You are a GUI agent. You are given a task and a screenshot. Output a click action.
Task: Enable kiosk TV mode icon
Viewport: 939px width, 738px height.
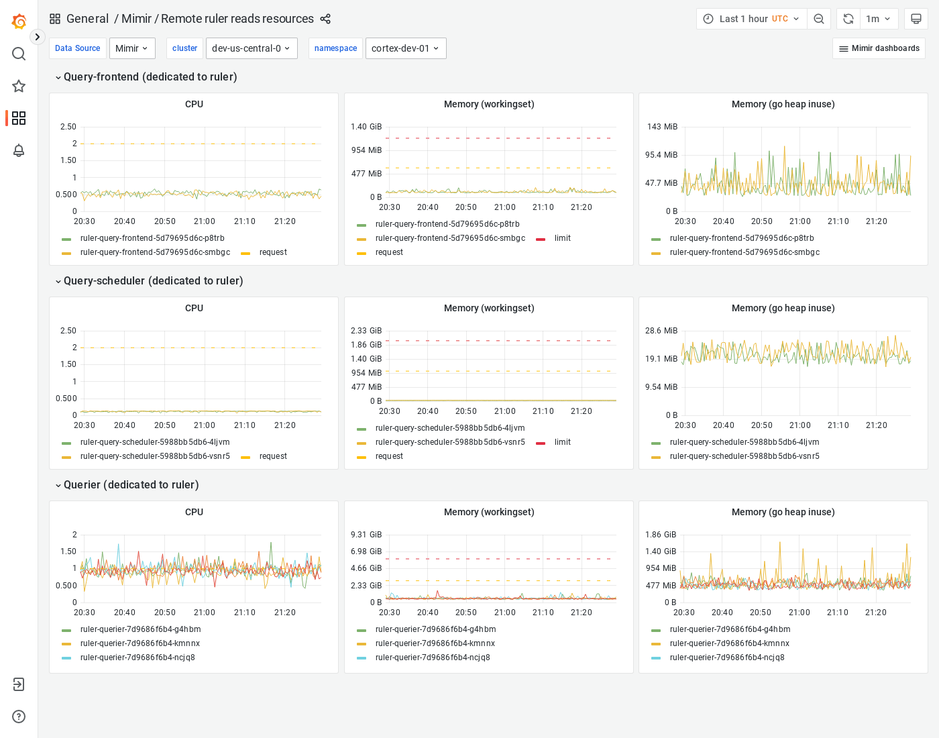[x=916, y=19]
